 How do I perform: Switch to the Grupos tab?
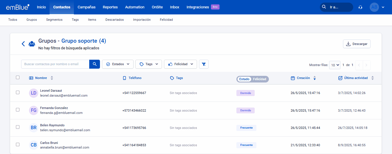click(32, 20)
